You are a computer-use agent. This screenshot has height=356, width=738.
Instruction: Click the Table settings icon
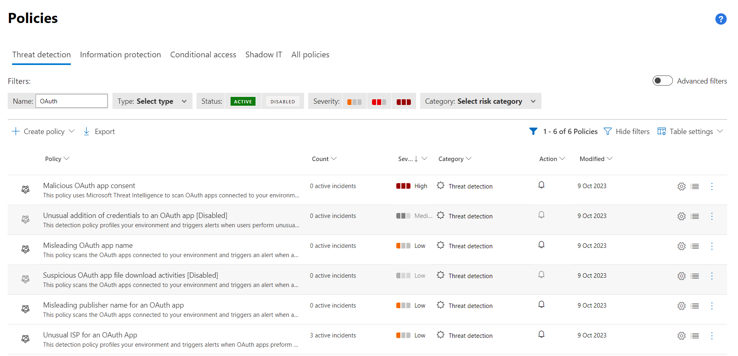click(x=662, y=132)
